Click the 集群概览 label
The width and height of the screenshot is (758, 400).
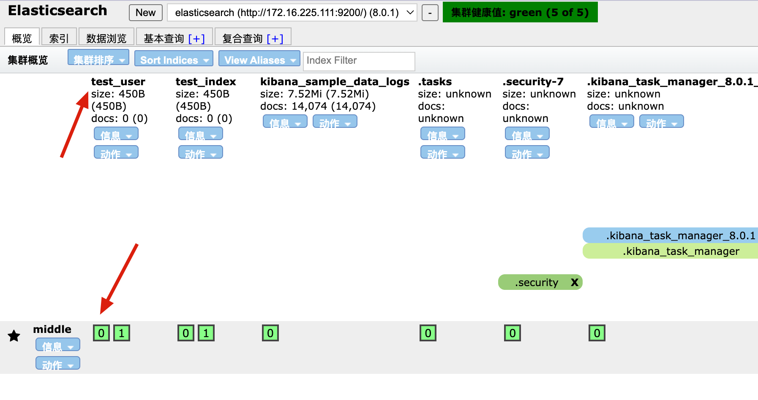coord(28,60)
